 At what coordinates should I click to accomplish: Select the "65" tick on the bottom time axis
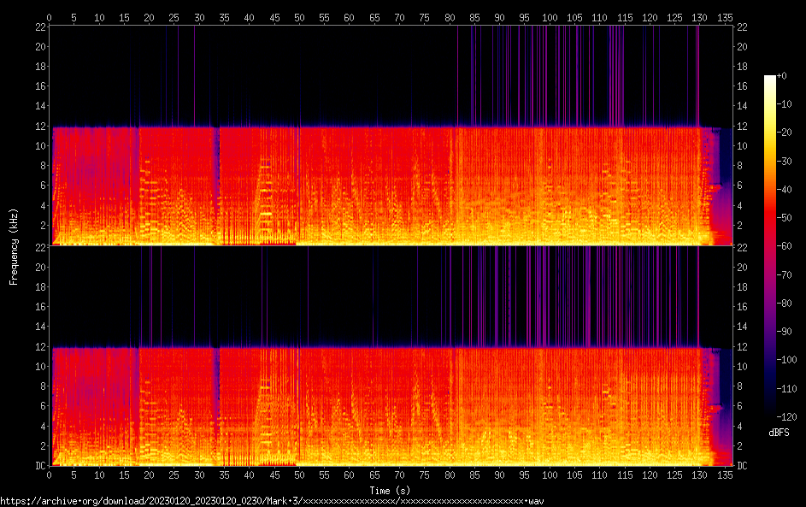pyautogui.click(x=374, y=475)
